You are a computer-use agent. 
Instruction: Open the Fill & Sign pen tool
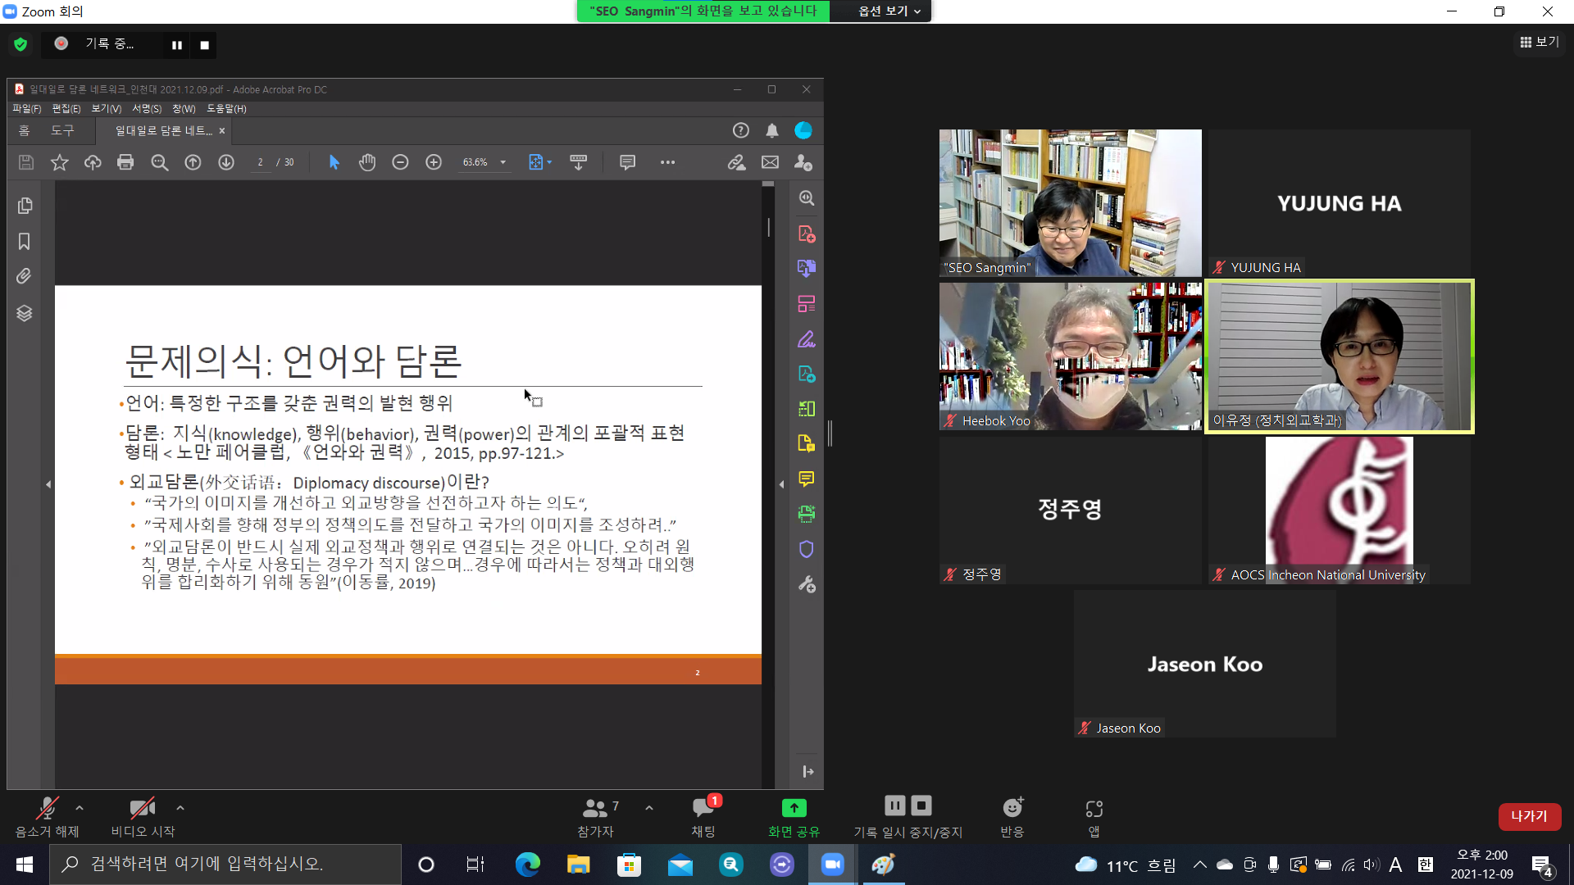[807, 339]
